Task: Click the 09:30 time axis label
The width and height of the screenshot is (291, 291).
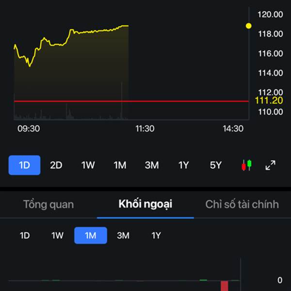Action: [x=29, y=129]
